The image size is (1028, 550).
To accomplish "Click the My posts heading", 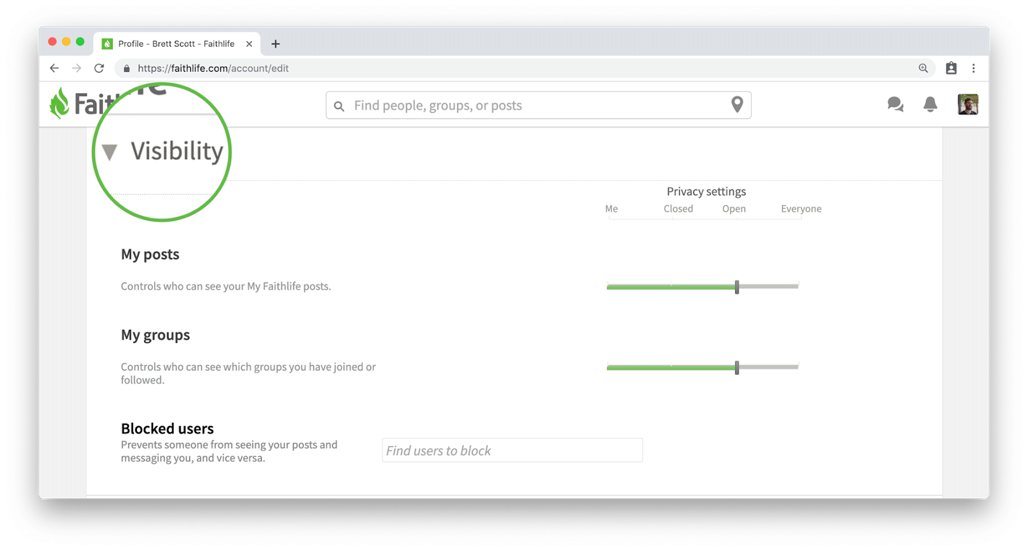I will pyautogui.click(x=150, y=254).
